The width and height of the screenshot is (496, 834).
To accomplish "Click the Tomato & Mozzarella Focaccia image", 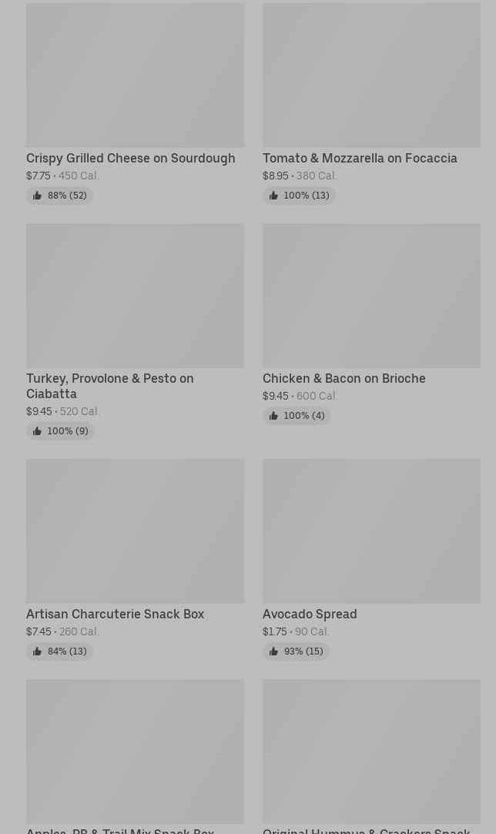I will (x=371, y=75).
